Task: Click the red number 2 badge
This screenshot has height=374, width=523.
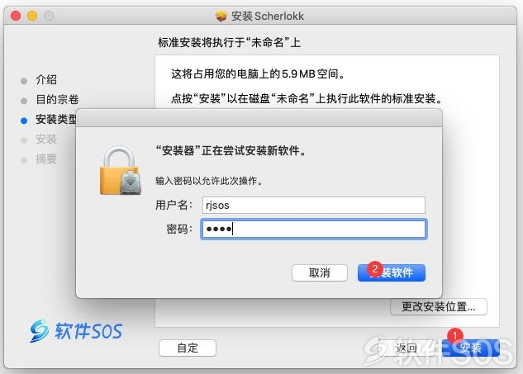Action: [375, 268]
